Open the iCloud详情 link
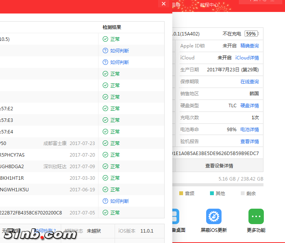Viewport: 285px width, 243px height. [247, 58]
